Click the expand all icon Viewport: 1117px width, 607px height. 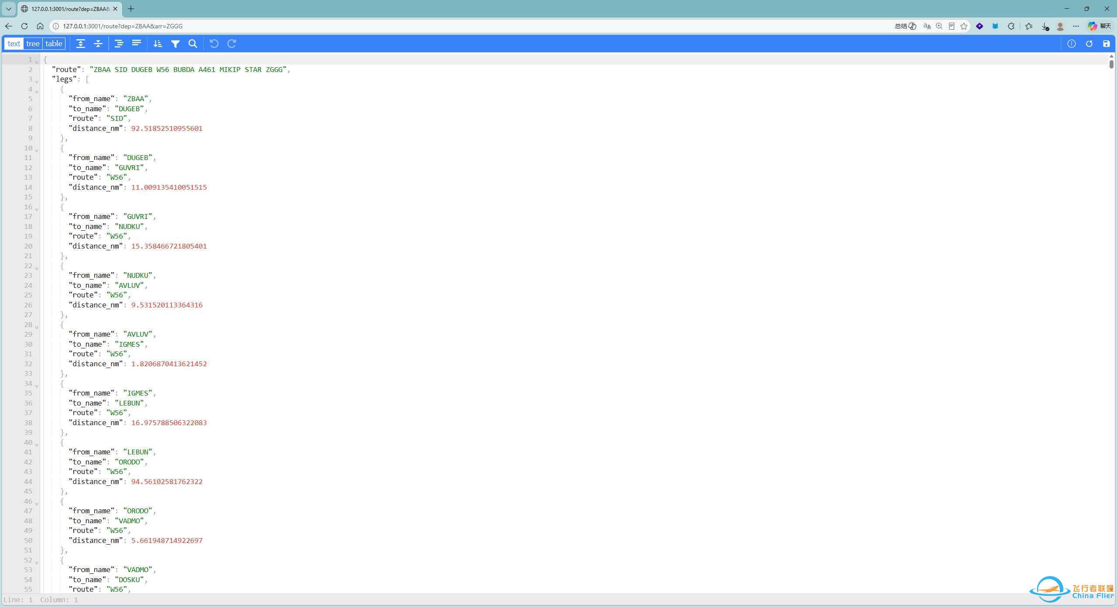click(x=81, y=44)
